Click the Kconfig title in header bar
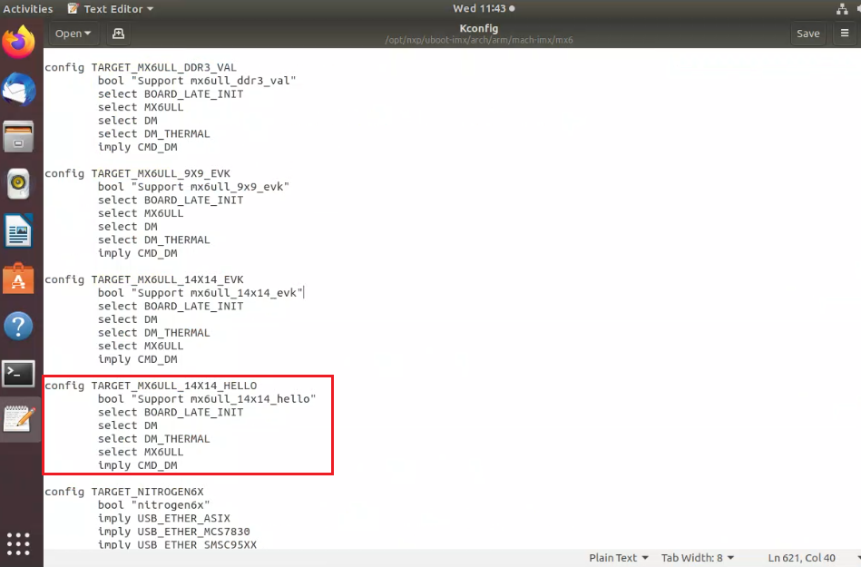 click(x=479, y=28)
